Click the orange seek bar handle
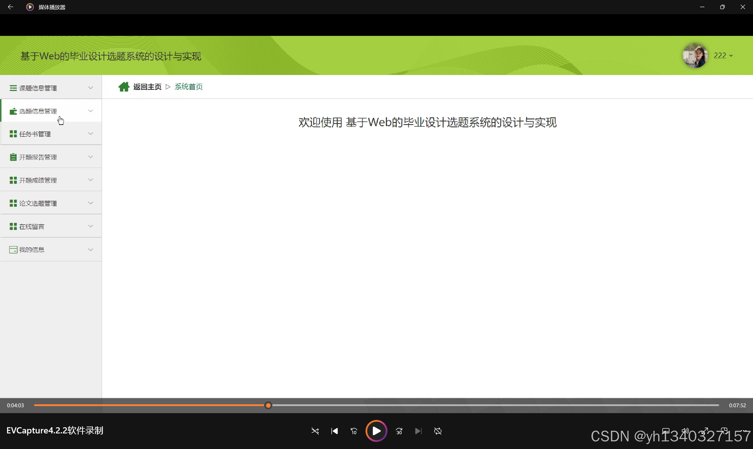Screen dimensions: 753x449 (268, 405)
